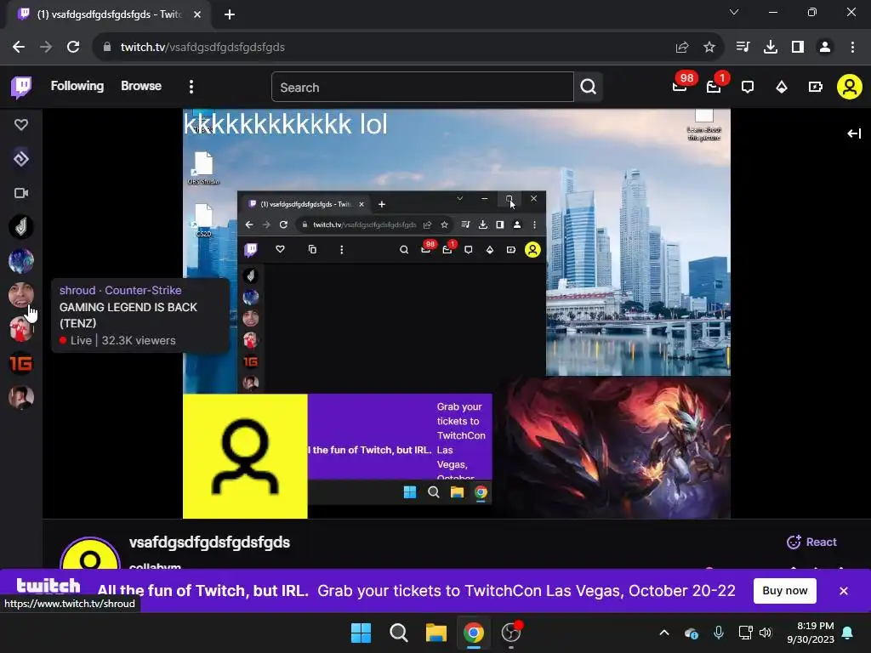
Task: Expand the collapsed chat panel arrow
Action: (x=854, y=133)
